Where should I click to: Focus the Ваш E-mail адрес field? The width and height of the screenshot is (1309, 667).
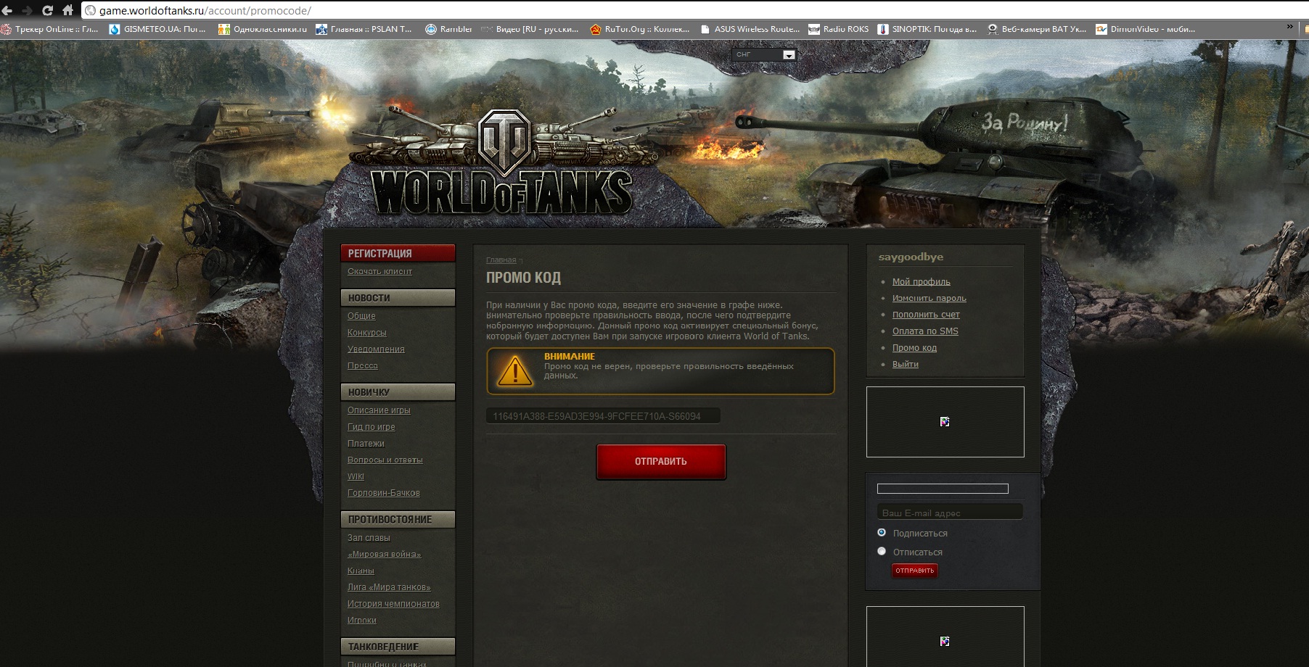(950, 513)
